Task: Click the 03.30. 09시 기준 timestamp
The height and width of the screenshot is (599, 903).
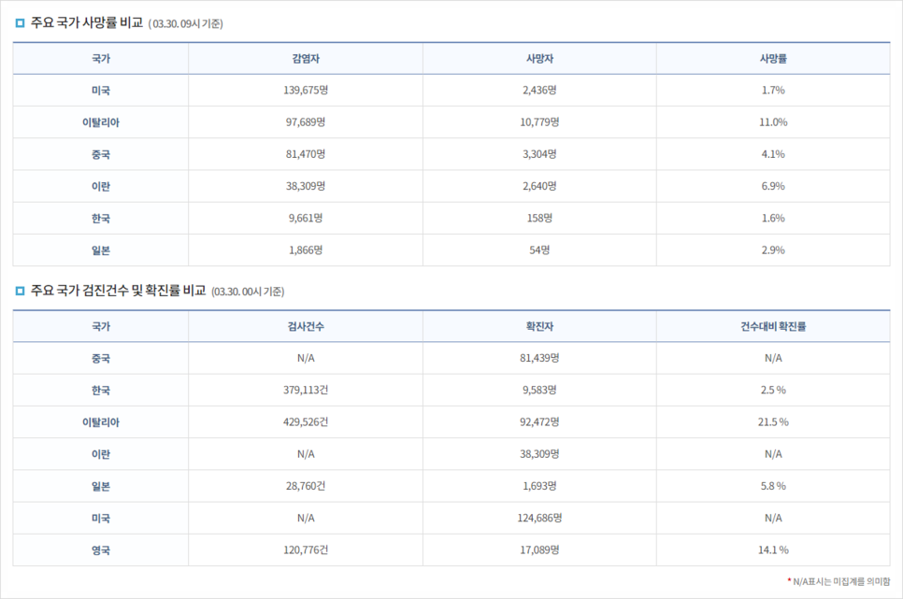Action: point(185,24)
